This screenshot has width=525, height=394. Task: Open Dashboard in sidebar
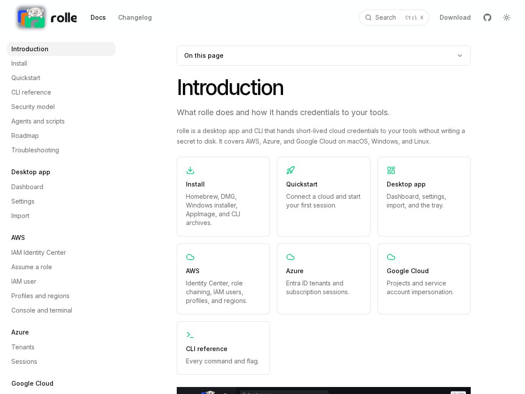(61, 187)
